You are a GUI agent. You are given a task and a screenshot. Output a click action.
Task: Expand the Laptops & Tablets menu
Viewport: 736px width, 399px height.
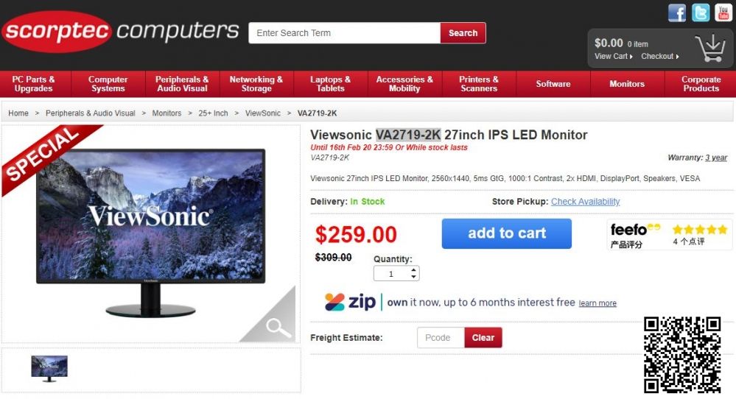pyautogui.click(x=331, y=84)
